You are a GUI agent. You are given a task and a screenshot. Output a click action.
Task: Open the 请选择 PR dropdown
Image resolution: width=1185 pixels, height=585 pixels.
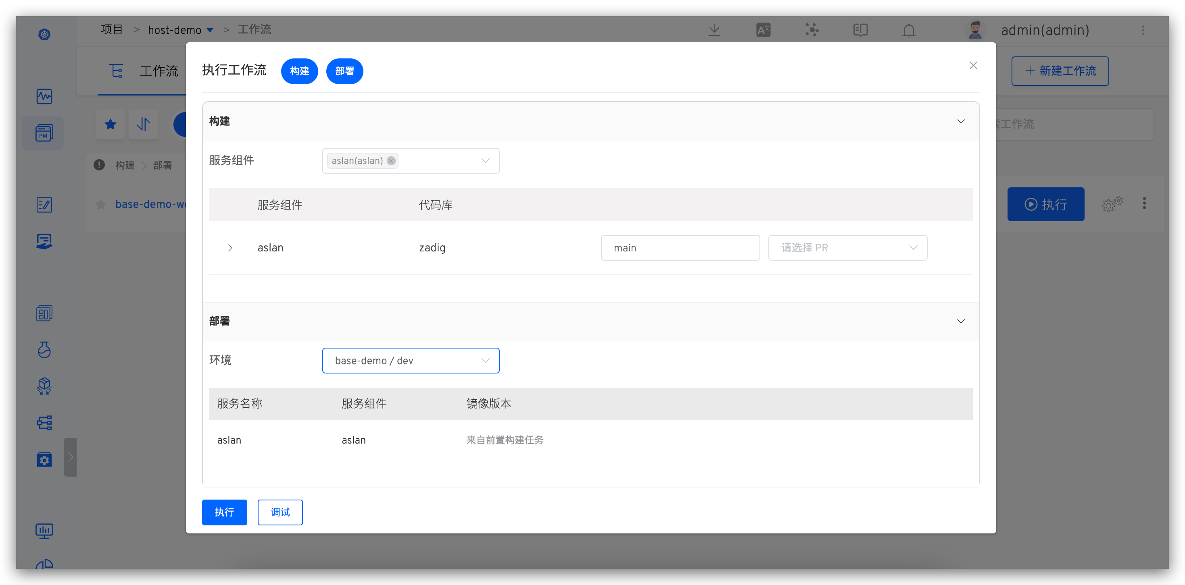pyautogui.click(x=847, y=248)
